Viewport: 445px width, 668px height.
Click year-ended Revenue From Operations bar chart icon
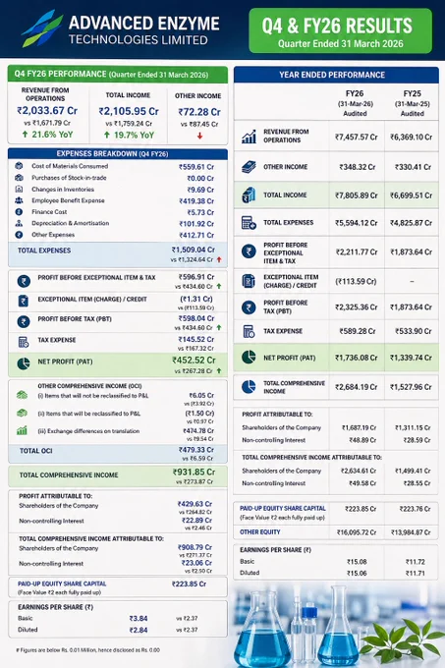[249, 137]
